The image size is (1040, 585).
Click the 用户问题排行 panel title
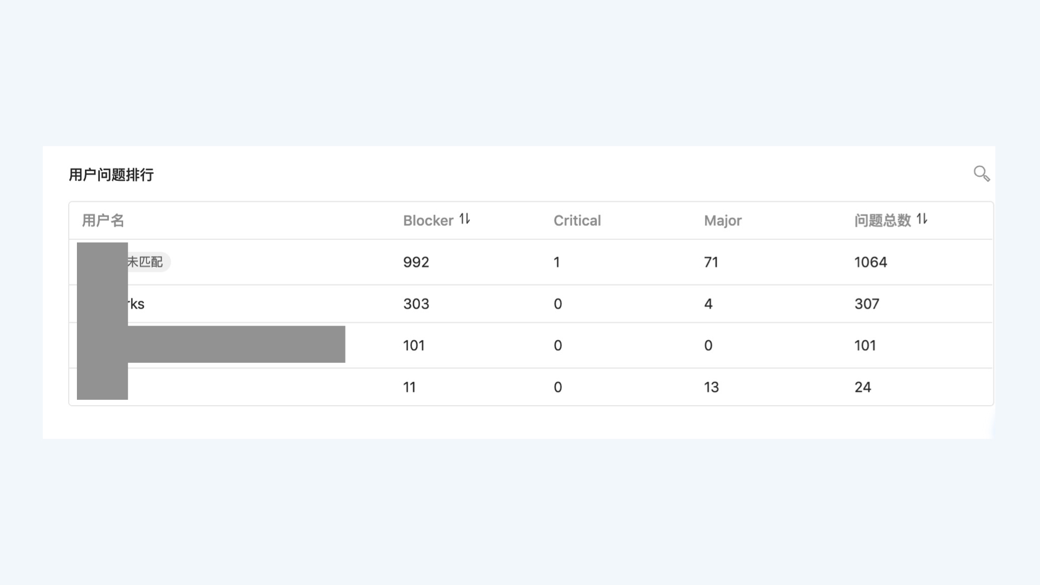pyautogui.click(x=111, y=175)
